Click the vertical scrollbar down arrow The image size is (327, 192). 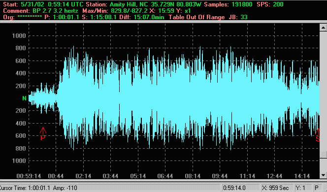pyautogui.click(x=323, y=175)
